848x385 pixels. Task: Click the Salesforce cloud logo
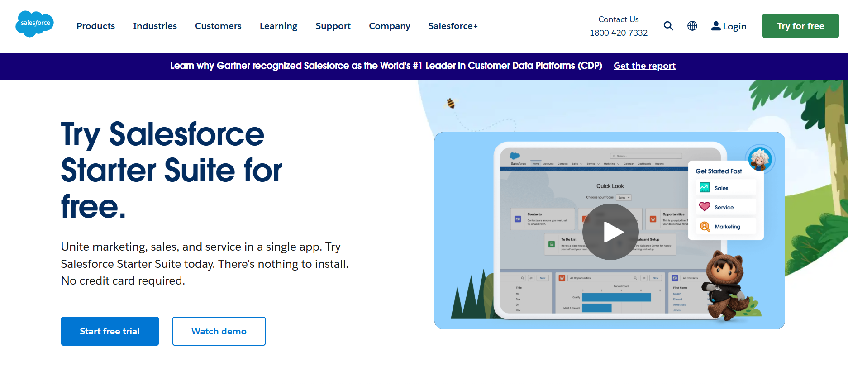coord(35,24)
